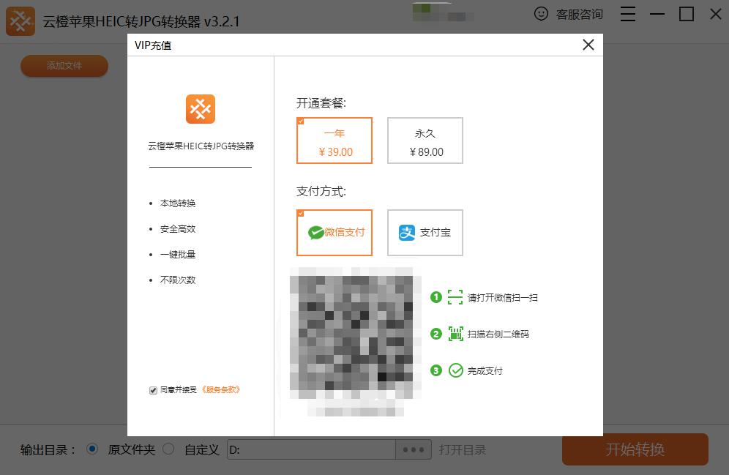Click the three-dots browse folder button

(414, 450)
